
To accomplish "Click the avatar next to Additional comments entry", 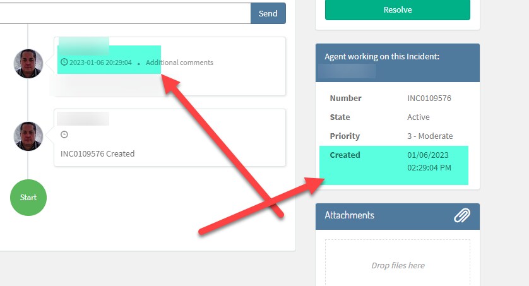I will coord(28,64).
